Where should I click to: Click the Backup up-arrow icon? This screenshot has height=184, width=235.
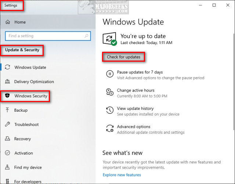click(x=7, y=110)
